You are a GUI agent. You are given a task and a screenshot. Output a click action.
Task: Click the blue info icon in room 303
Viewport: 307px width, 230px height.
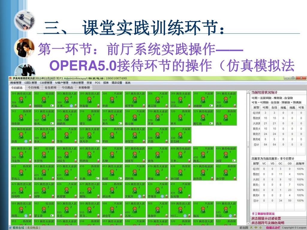(x=71, y=106)
